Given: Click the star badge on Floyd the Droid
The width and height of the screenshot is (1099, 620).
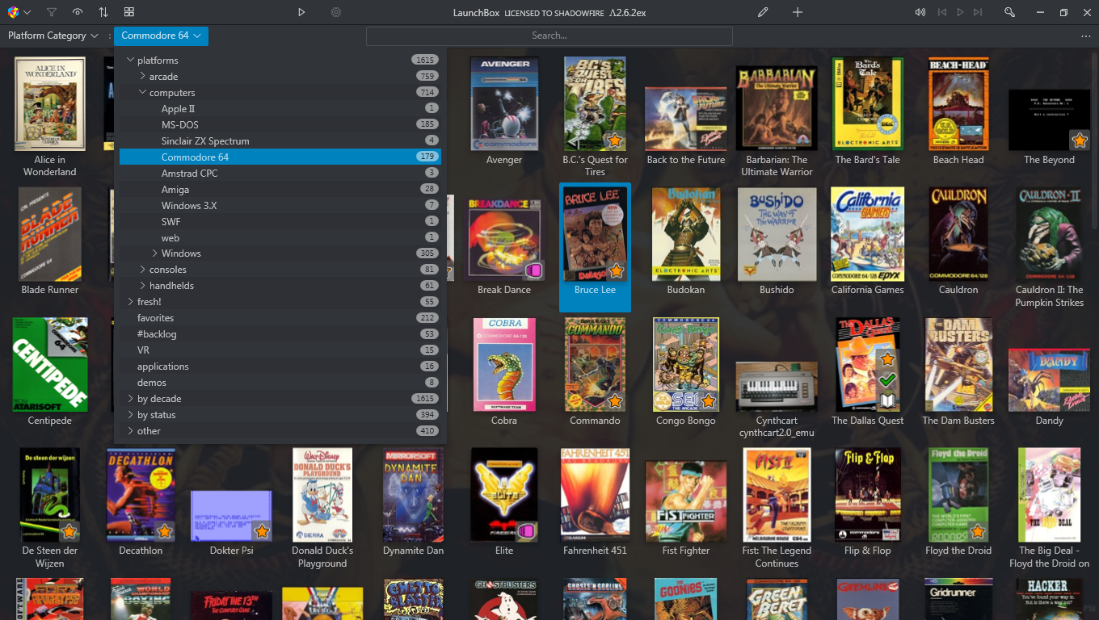Looking at the screenshot, I should pos(979,531).
